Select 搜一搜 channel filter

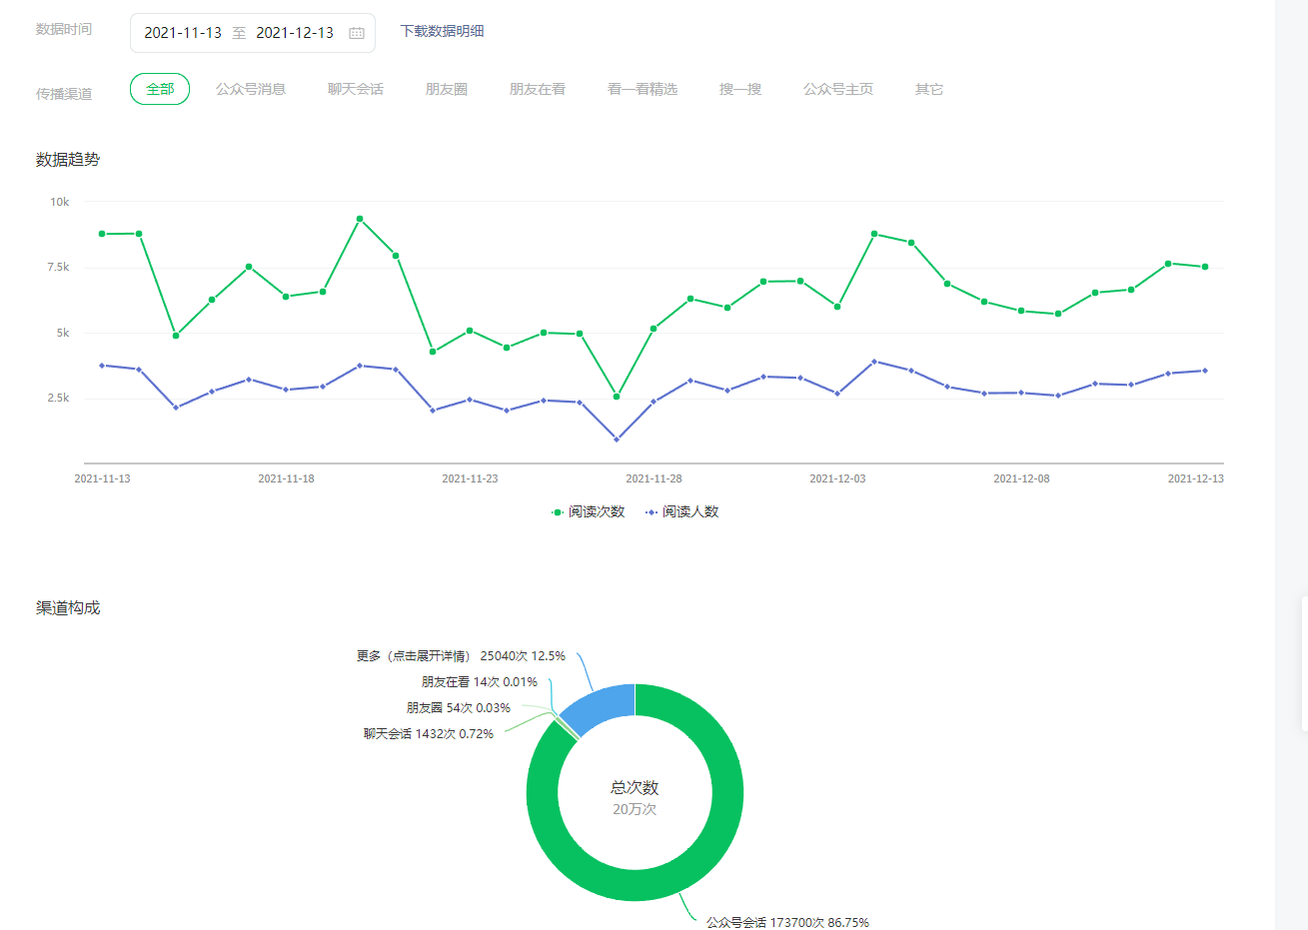click(740, 89)
